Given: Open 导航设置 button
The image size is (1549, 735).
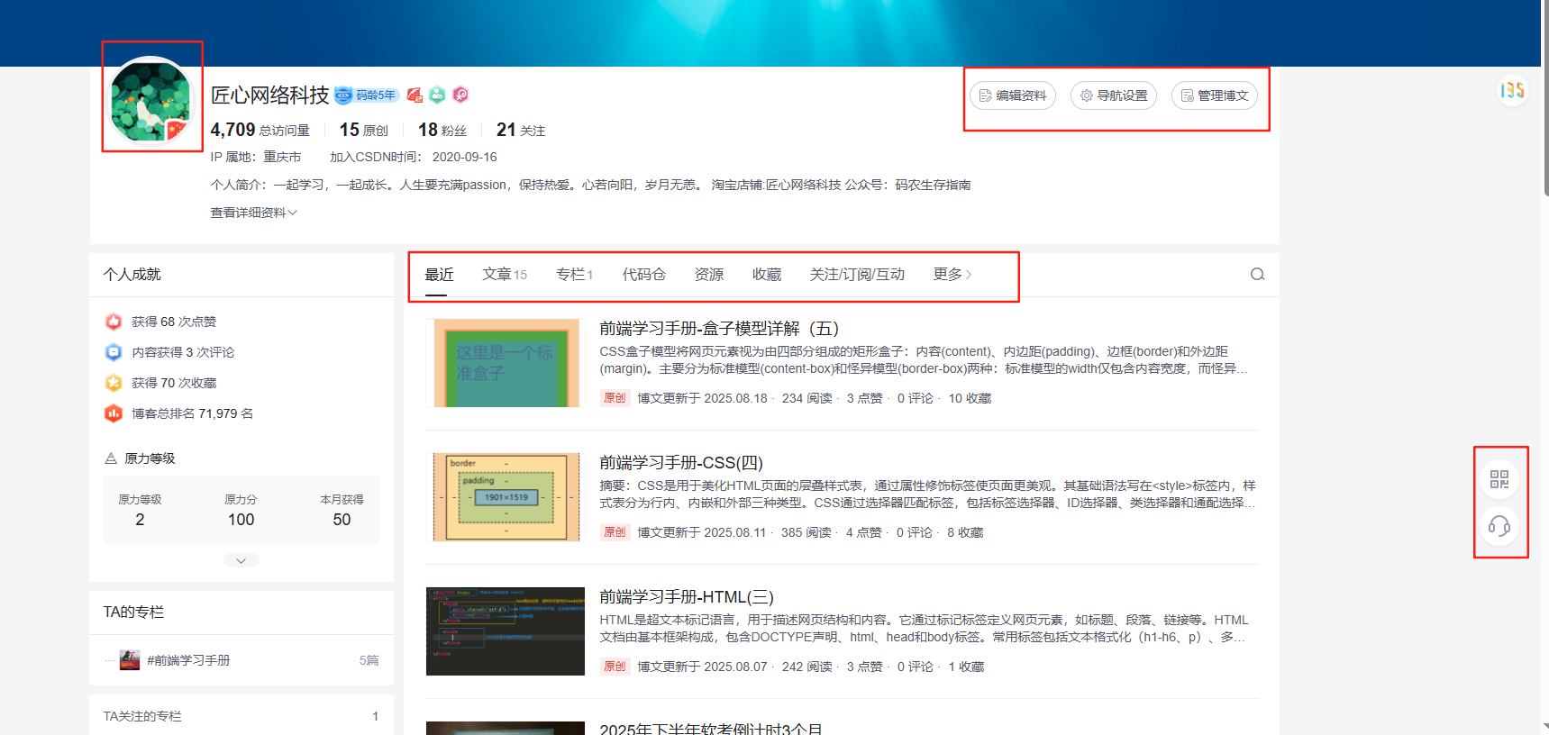Looking at the screenshot, I should [1114, 95].
